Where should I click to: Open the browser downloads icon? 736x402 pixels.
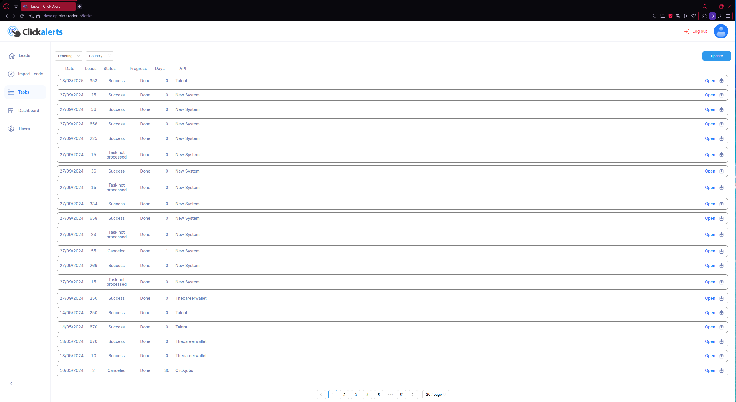[x=720, y=16]
